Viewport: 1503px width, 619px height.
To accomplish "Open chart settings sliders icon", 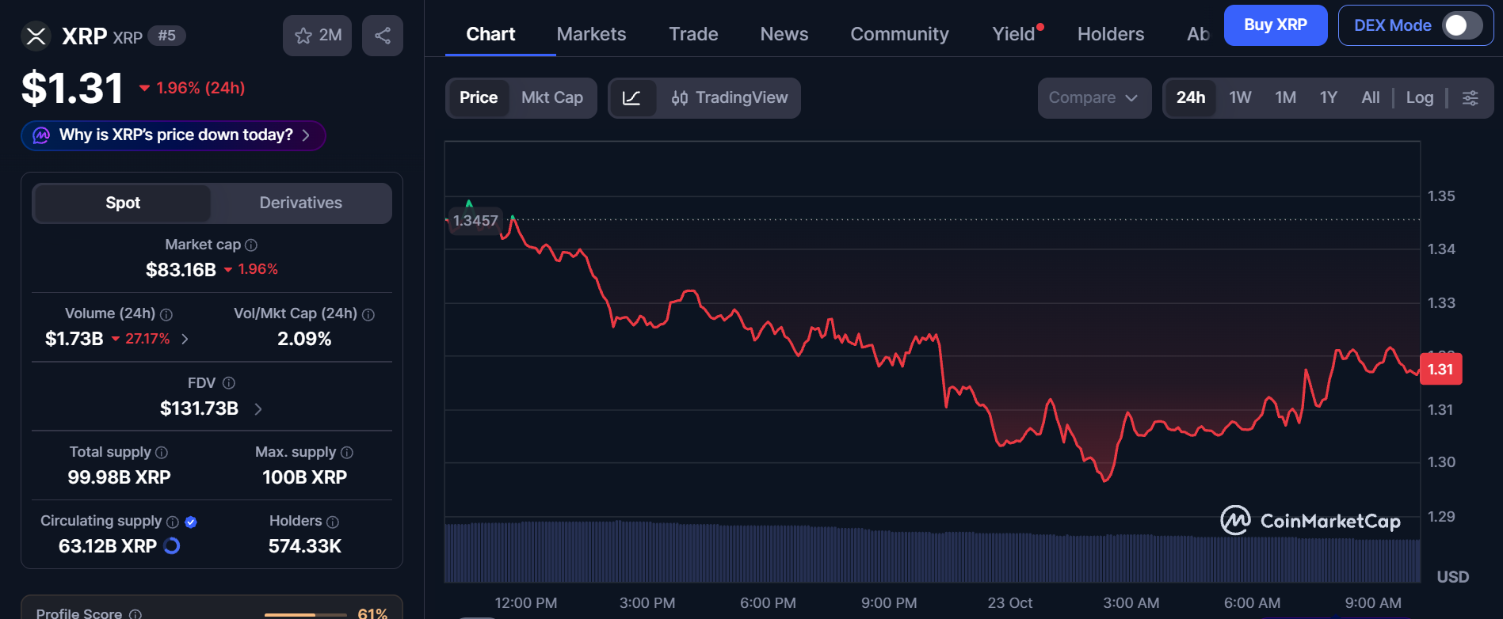I will coord(1470,98).
